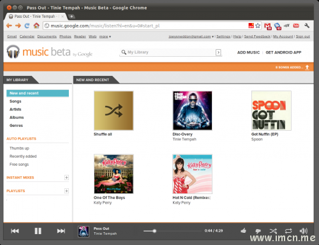This screenshot has height=245, width=319.
Task: Mute the volume speaker icon
Action: coord(304,231)
